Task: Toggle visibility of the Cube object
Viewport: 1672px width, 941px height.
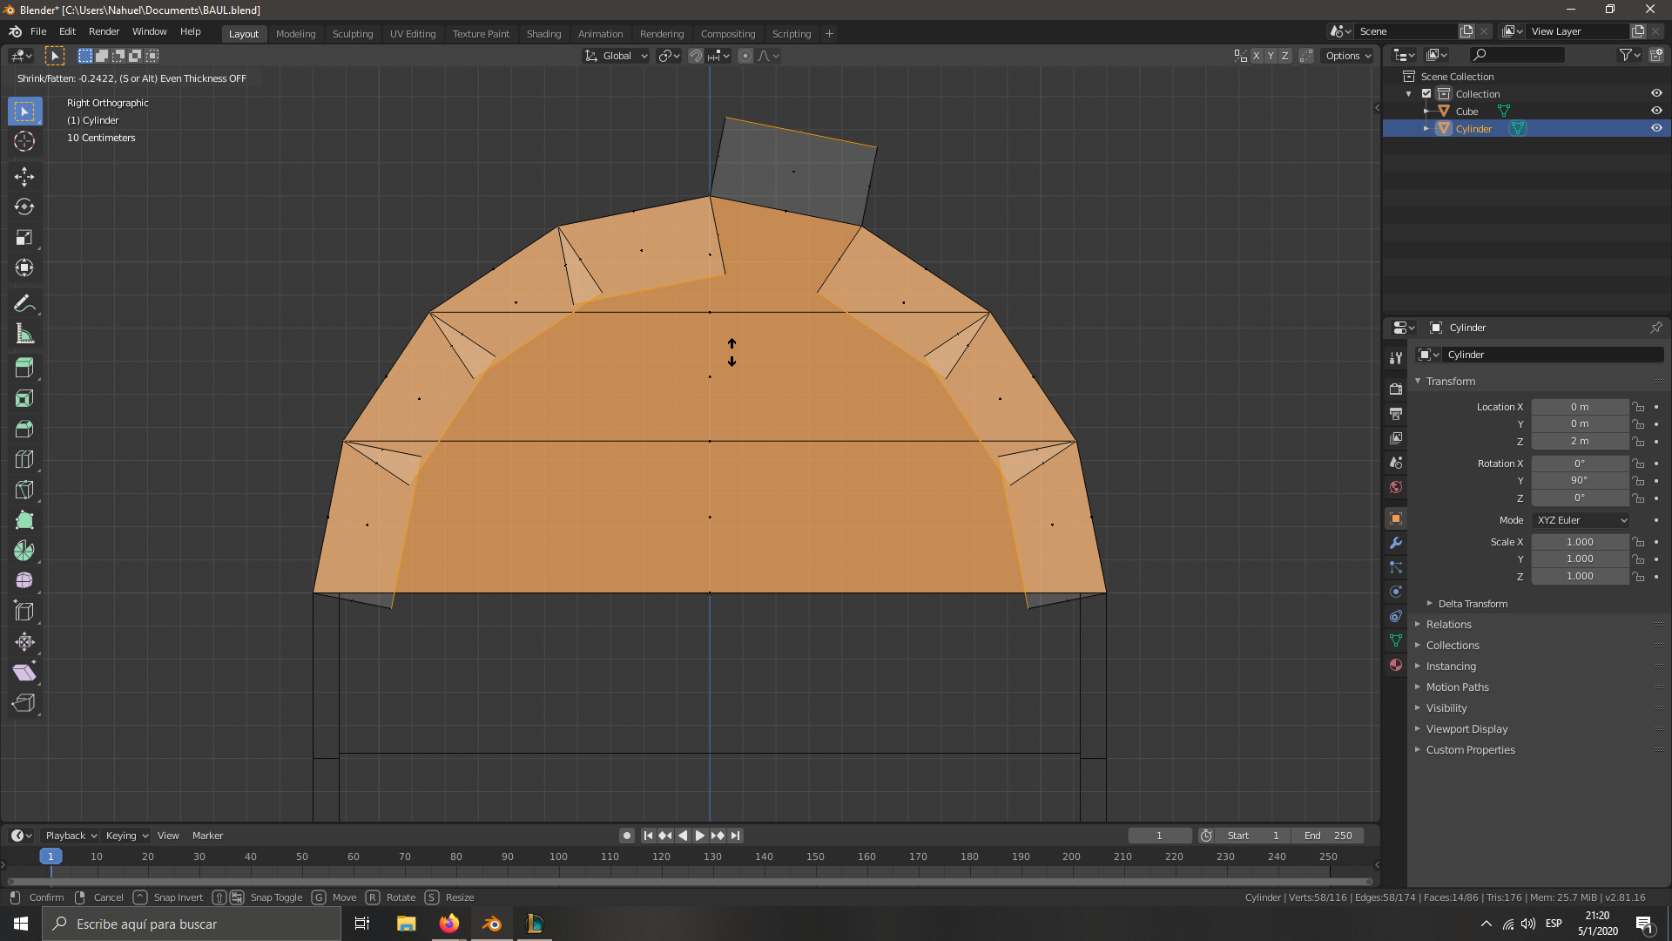Action: 1656,111
